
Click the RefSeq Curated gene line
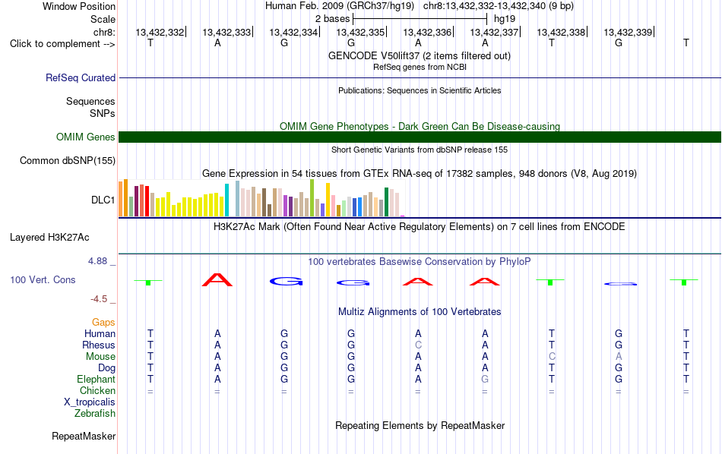[x=420, y=77]
